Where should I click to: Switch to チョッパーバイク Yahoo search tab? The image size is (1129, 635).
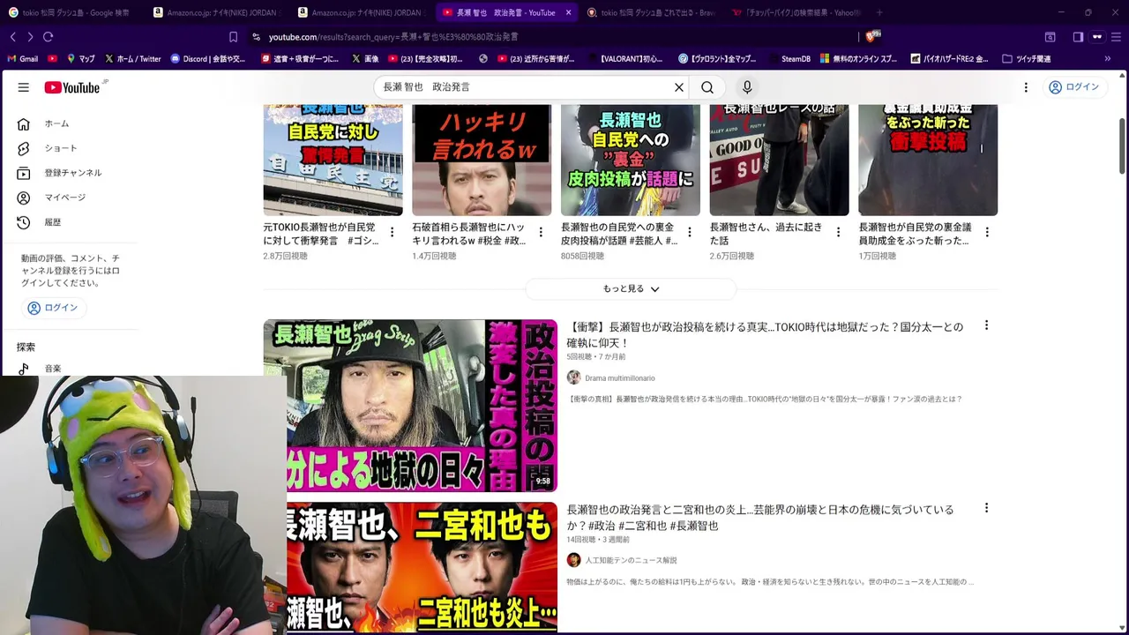click(x=794, y=12)
